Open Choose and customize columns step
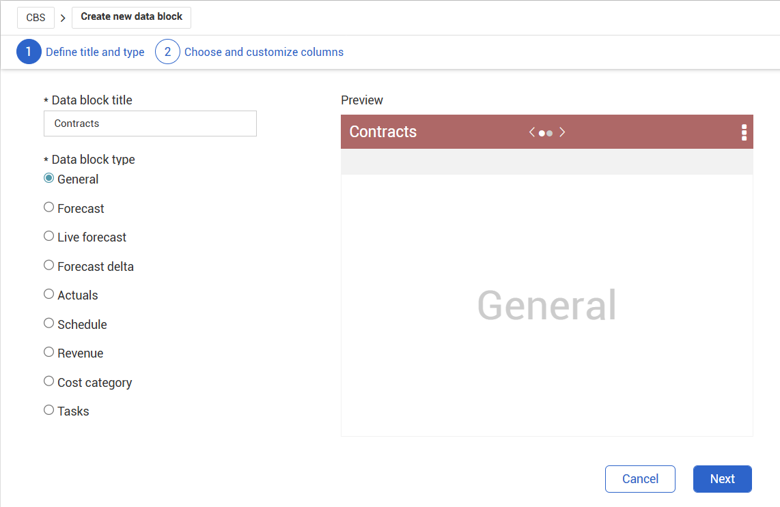This screenshot has width=780, height=507. (264, 52)
